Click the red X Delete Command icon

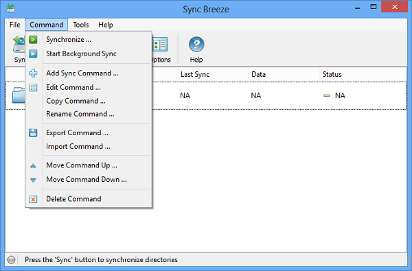pos(33,200)
